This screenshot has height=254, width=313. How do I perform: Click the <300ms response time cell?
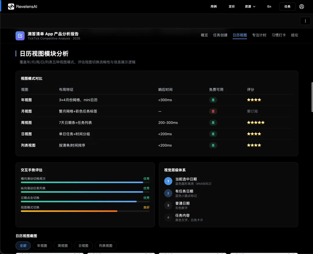165,100
